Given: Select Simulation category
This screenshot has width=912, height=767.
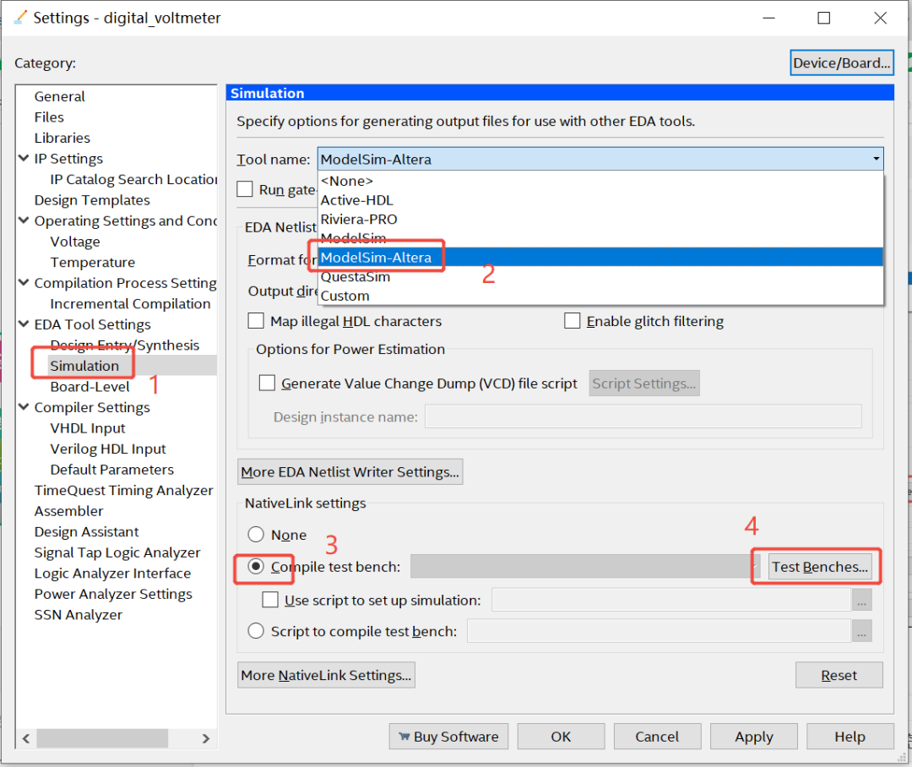Looking at the screenshot, I should click(84, 366).
